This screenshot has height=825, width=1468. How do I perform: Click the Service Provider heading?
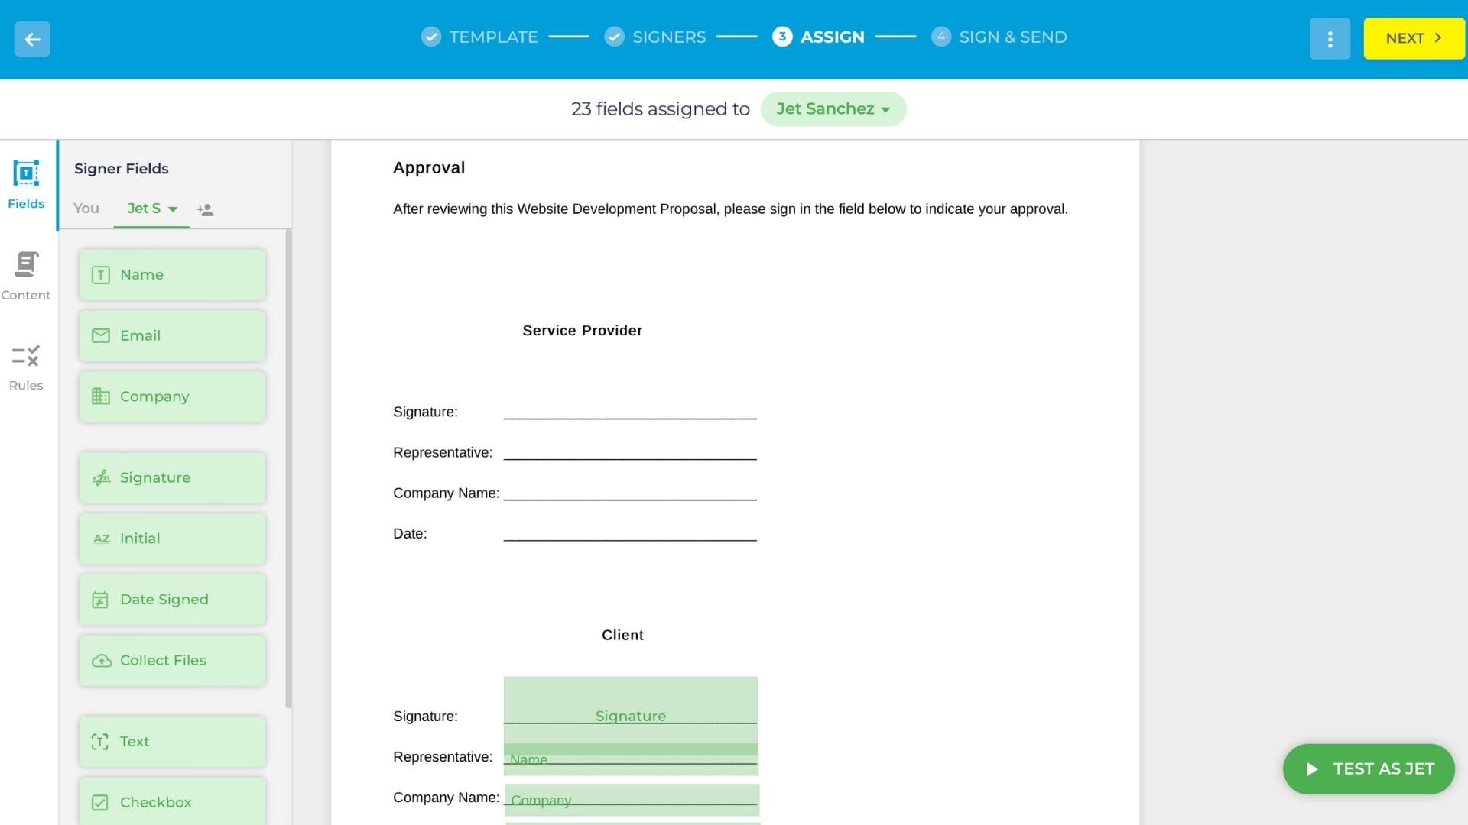pyautogui.click(x=583, y=331)
